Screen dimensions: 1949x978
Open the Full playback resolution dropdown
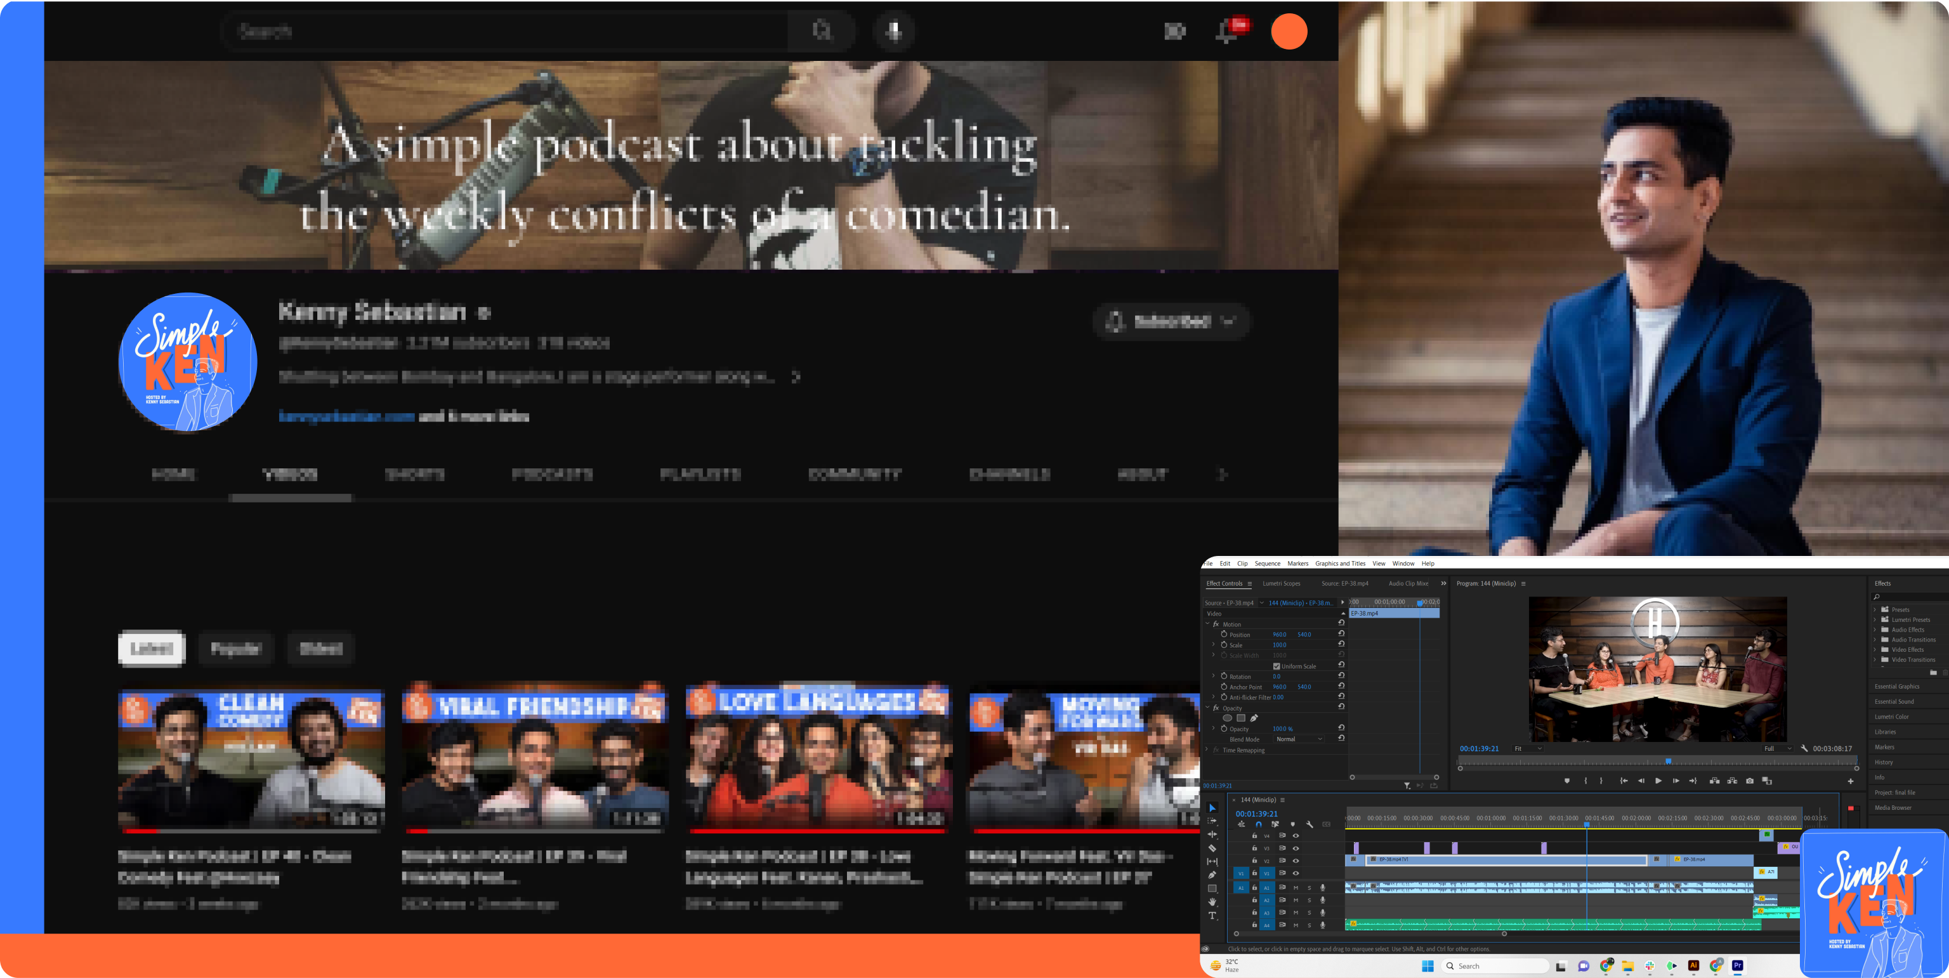point(1778,749)
